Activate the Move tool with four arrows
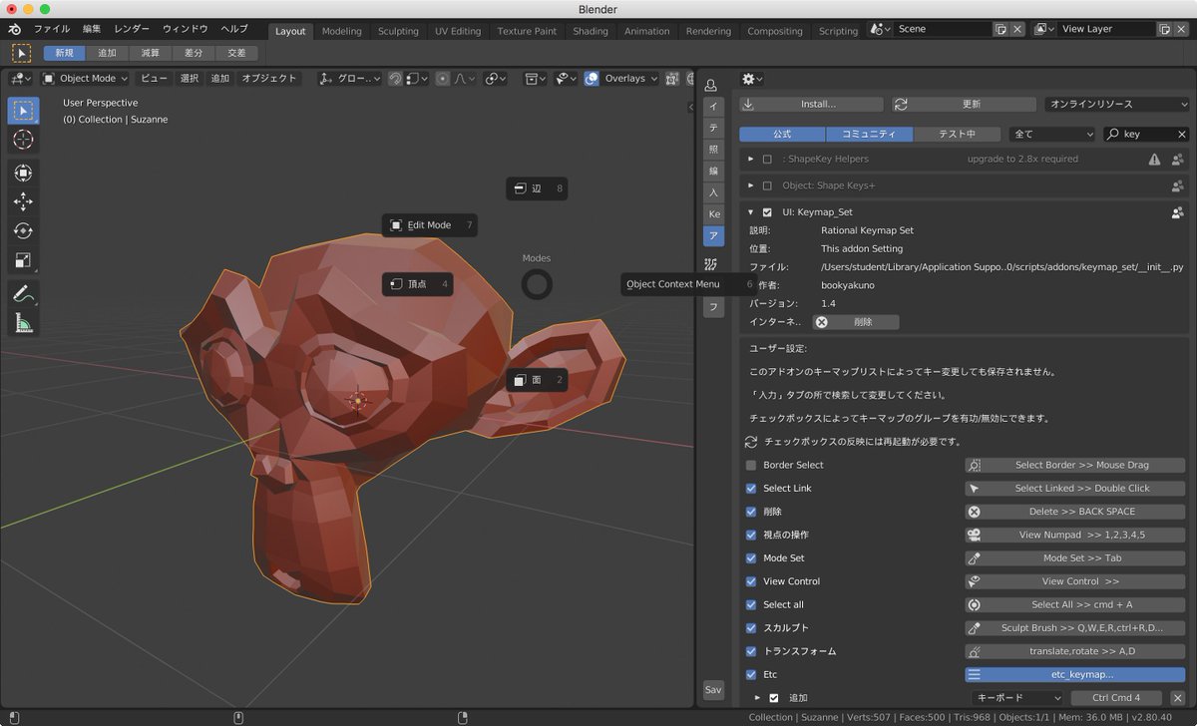The width and height of the screenshot is (1197, 726). pyautogui.click(x=23, y=201)
